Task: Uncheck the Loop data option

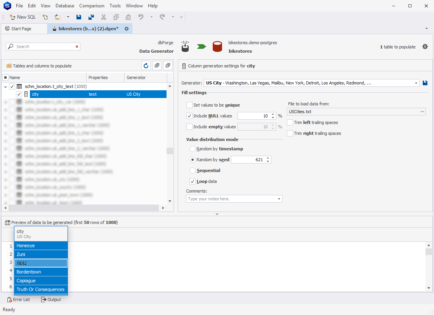Action: 193,181
